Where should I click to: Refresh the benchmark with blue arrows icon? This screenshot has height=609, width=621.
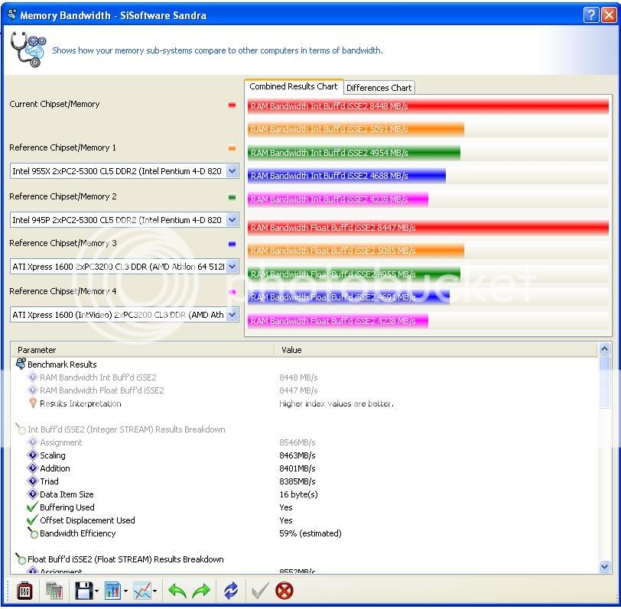tap(231, 591)
